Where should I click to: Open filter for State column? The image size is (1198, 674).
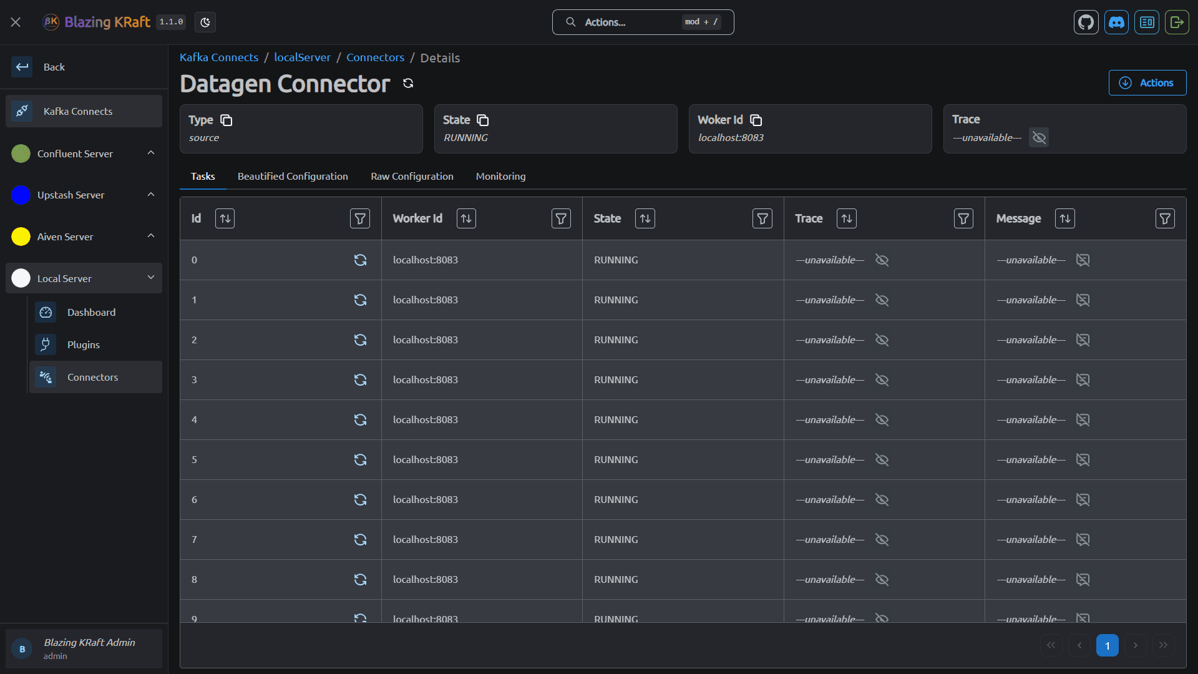762,218
